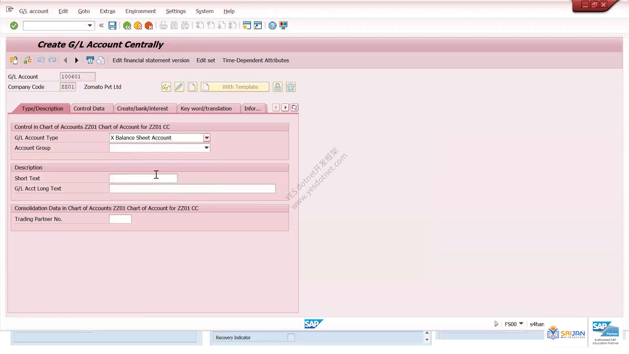Open the tab list selector icon

(294, 108)
